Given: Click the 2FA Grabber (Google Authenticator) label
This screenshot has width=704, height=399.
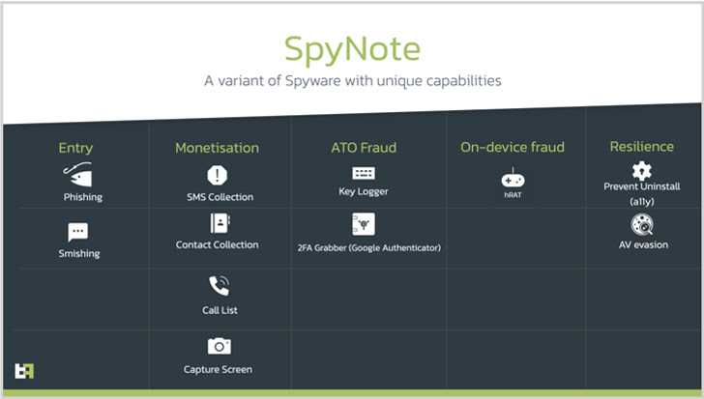Looking at the screenshot, I should pyautogui.click(x=369, y=248).
